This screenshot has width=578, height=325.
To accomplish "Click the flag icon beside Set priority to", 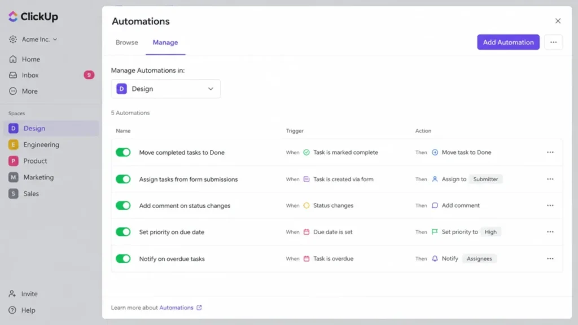I will 435,232.
